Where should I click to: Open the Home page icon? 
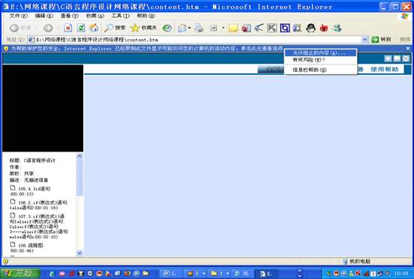[94, 28]
